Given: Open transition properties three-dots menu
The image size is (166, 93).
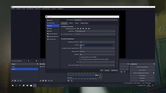Looking at the screenshot, I should [x=127, y=72].
